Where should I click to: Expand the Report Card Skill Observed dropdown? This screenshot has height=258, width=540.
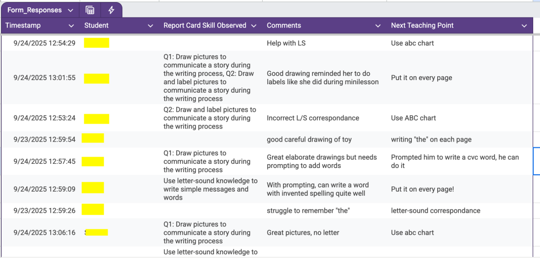(254, 26)
